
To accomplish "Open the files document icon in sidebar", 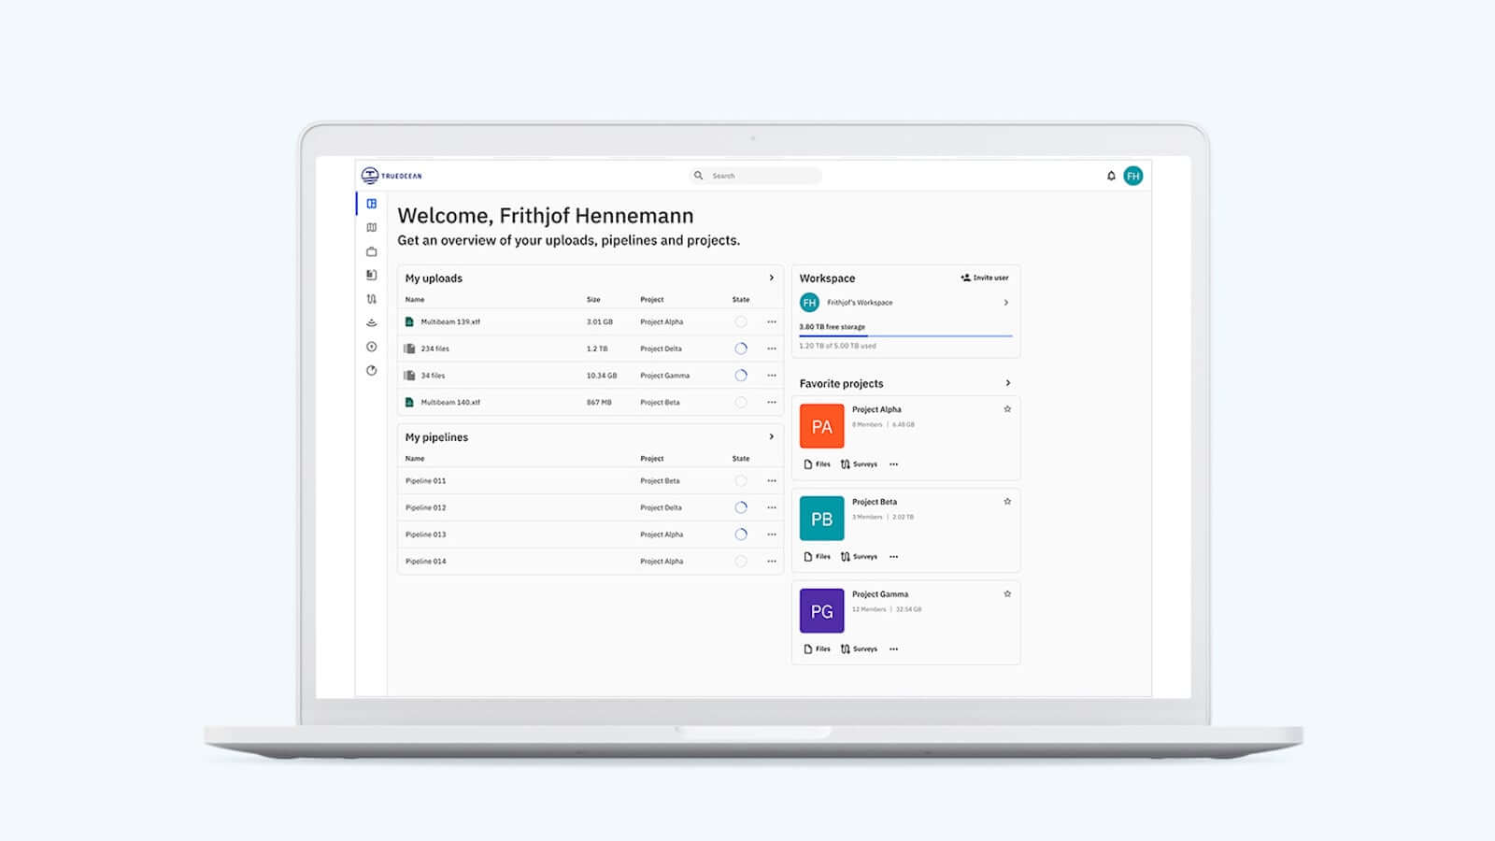I will pyautogui.click(x=372, y=275).
